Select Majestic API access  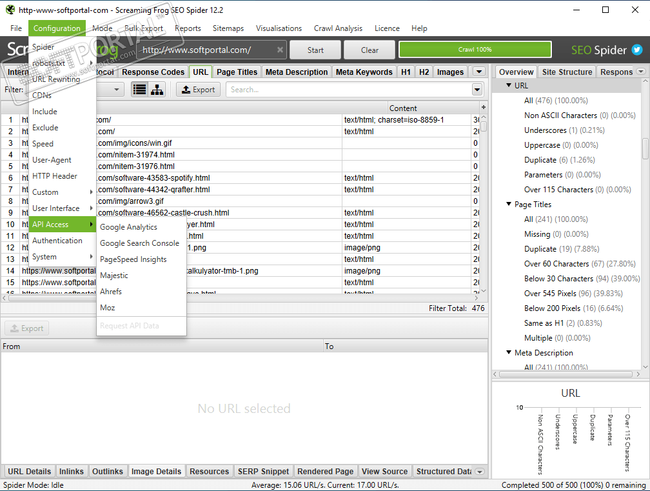114,276
